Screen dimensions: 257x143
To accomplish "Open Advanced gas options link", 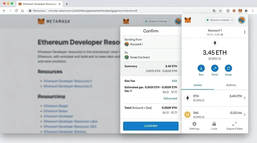I will (170, 98).
